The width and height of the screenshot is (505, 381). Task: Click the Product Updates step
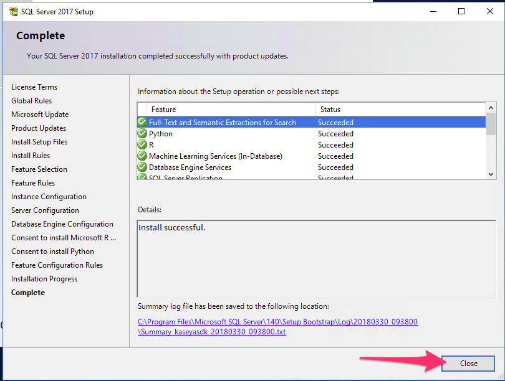click(39, 128)
